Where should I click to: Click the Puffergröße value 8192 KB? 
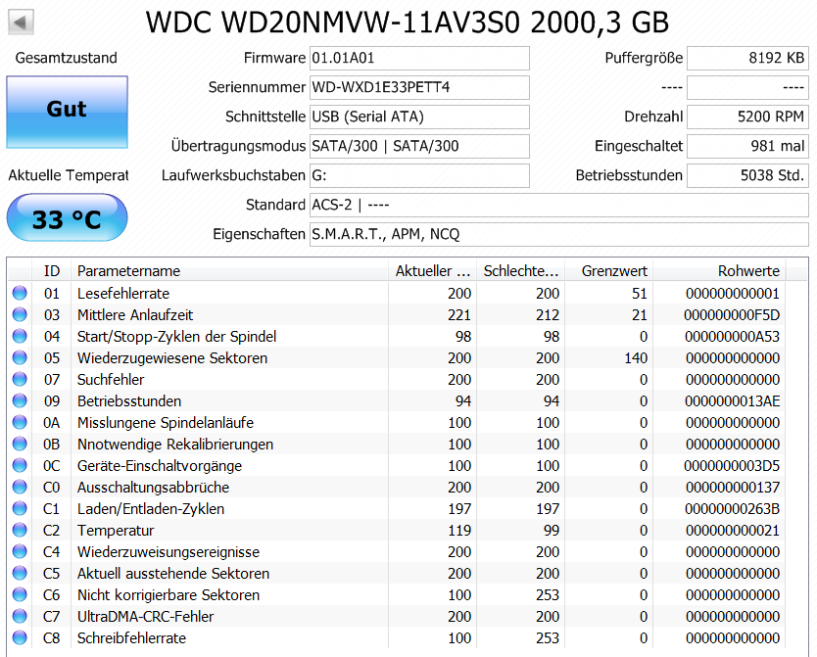[747, 58]
